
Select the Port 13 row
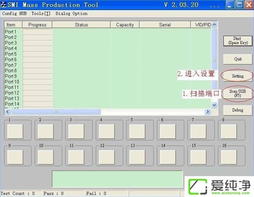click(x=108, y=98)
